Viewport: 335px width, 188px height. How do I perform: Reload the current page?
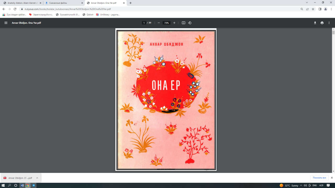pyautogui.click(x=15, y=9)
